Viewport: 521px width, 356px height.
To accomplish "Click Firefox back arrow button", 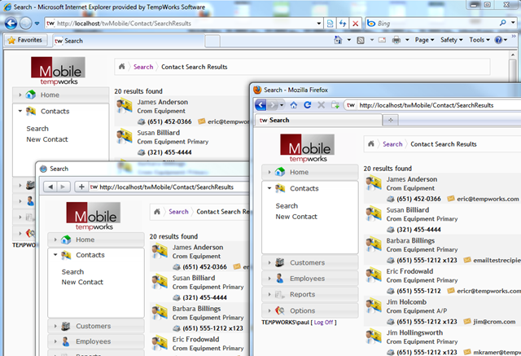I will [x=260, y=105].
